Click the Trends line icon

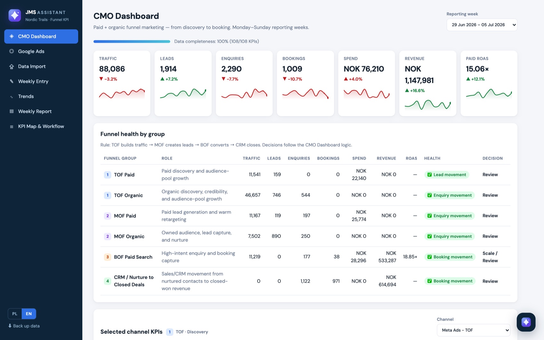click(x=12, y=96)
